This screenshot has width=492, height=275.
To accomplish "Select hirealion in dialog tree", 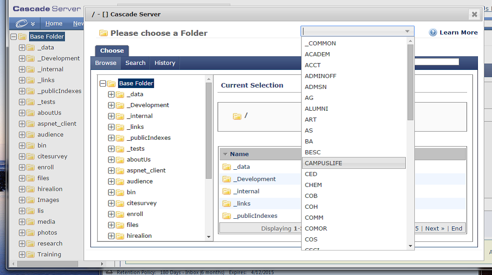I will pyautogui.click(x=139, y=236).
